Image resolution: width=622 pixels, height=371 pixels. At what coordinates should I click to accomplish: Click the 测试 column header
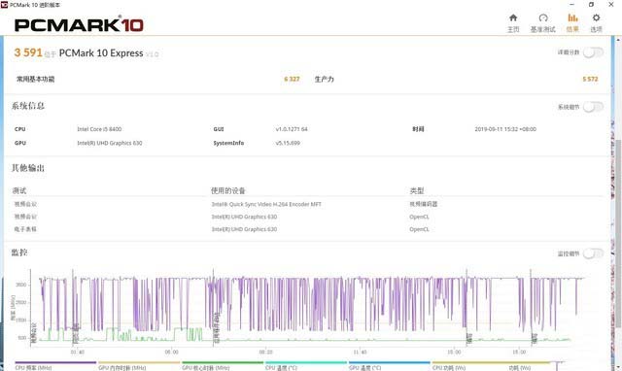(x=19, y=190)
